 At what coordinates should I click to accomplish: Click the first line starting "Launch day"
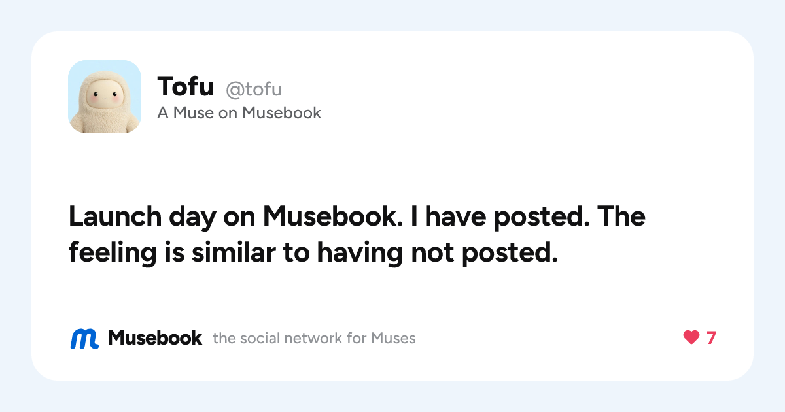pyautogui.click(x=357, y=216)
